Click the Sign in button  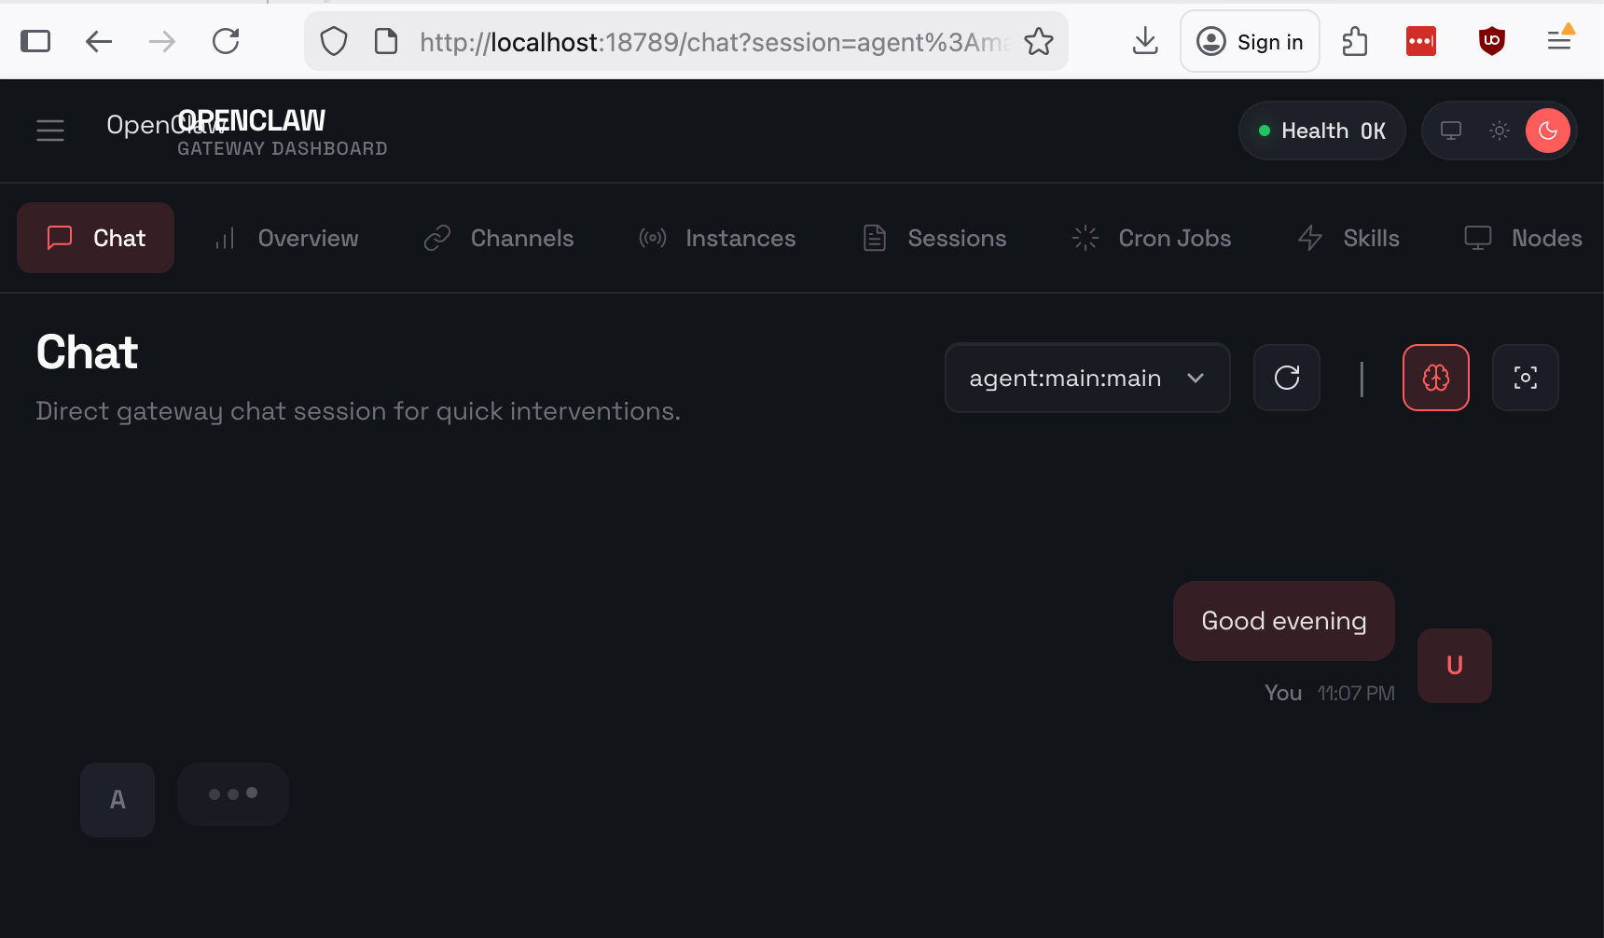click(1250, 41)
